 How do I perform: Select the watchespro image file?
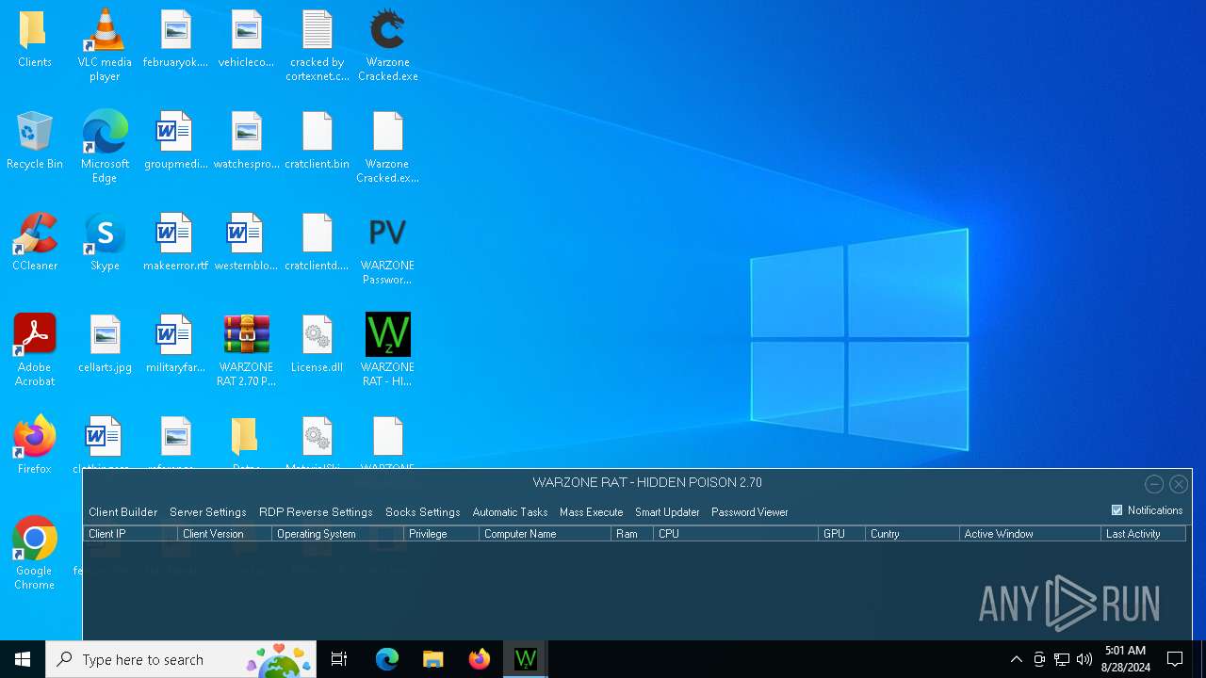pos(246,141)
